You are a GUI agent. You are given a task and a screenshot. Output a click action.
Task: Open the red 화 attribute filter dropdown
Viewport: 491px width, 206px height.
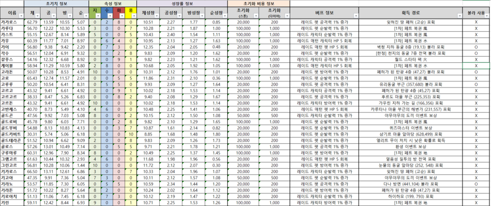[122, 16]
